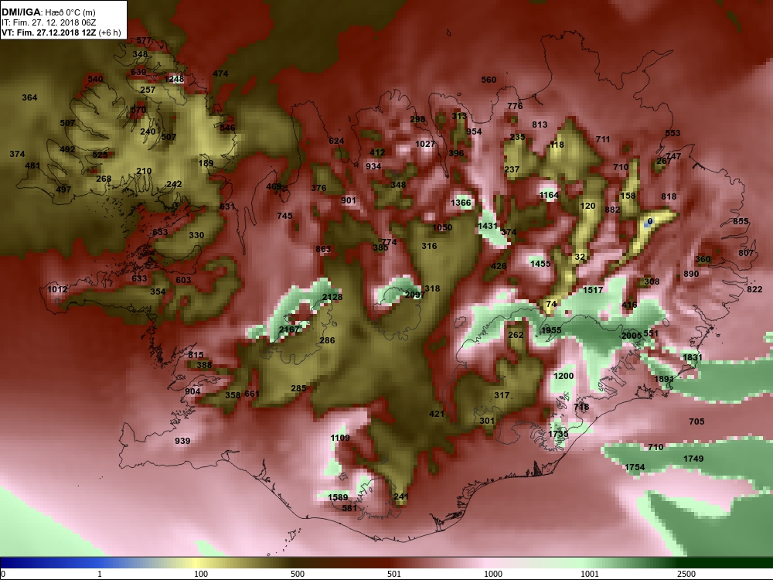Click the map value 863

(323, 249)
